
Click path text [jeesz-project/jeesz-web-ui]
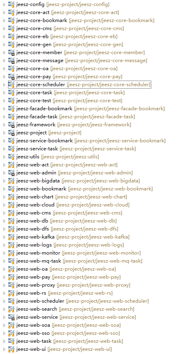79,349
